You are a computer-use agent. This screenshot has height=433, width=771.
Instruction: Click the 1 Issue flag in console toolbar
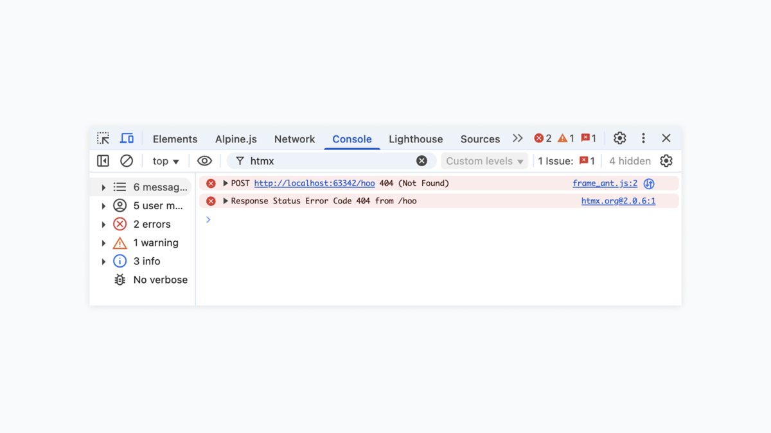point(566,161)
